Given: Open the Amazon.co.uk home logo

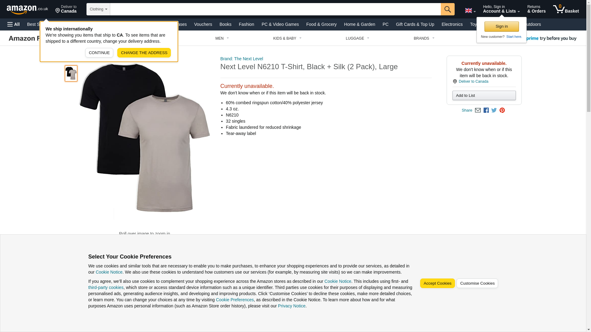Looking at the screenshot, I should click(27, 9).
